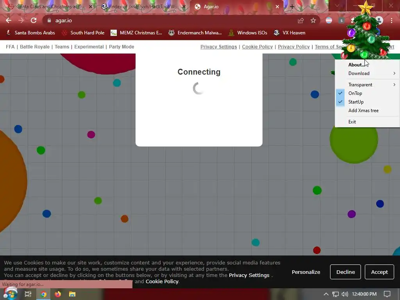Toggle the OnTop option
The width and height of the screenshot is (400, 300).
pyautogui.click(x=367, y=93)
